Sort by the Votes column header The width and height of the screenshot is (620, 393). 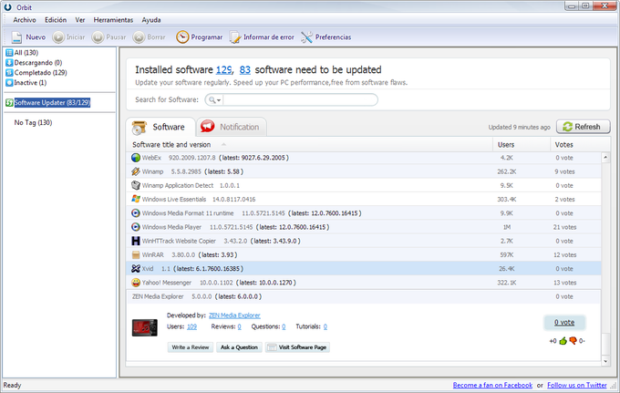(x=563, y=145)
